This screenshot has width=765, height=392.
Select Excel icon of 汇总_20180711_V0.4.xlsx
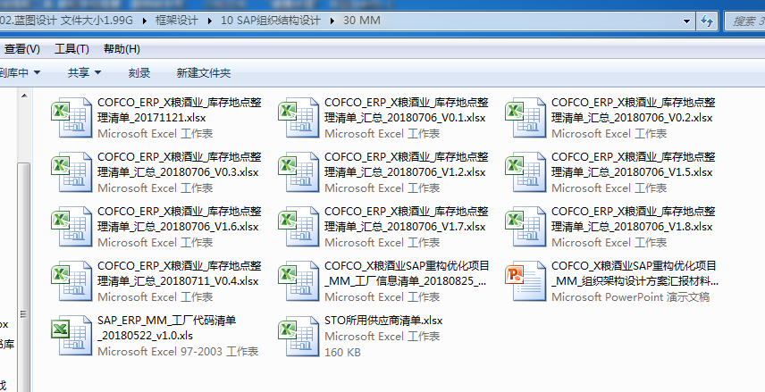pos(71,281)
